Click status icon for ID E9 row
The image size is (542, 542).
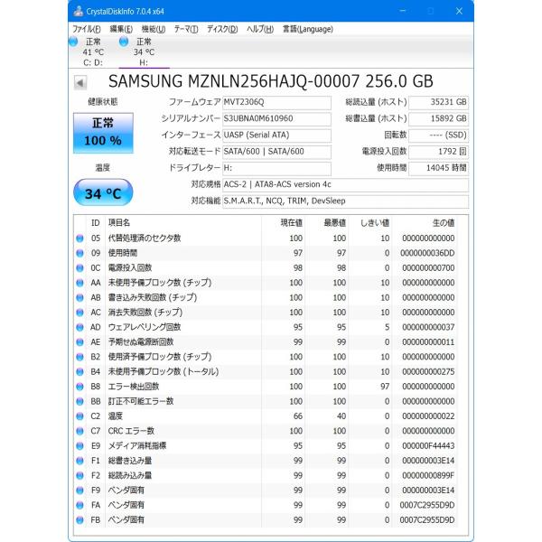click(79, 446)
